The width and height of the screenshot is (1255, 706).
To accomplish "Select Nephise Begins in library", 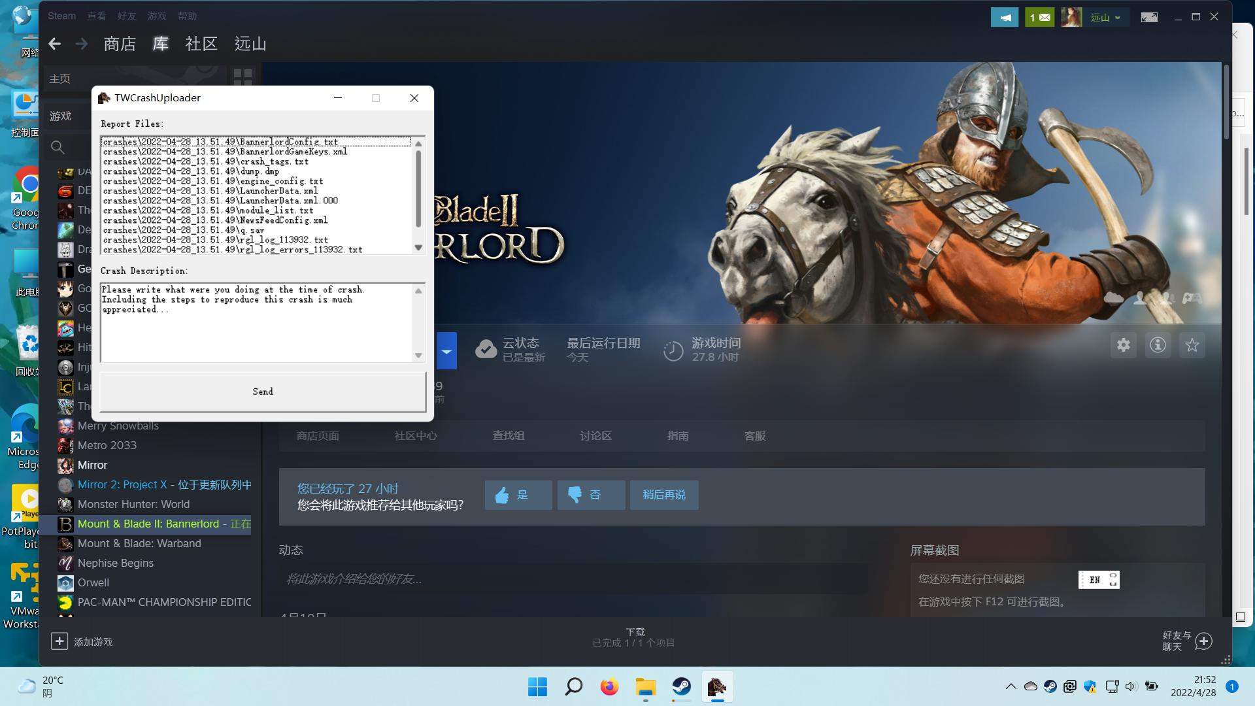I will pyautogui.click(x=115, y=563).
